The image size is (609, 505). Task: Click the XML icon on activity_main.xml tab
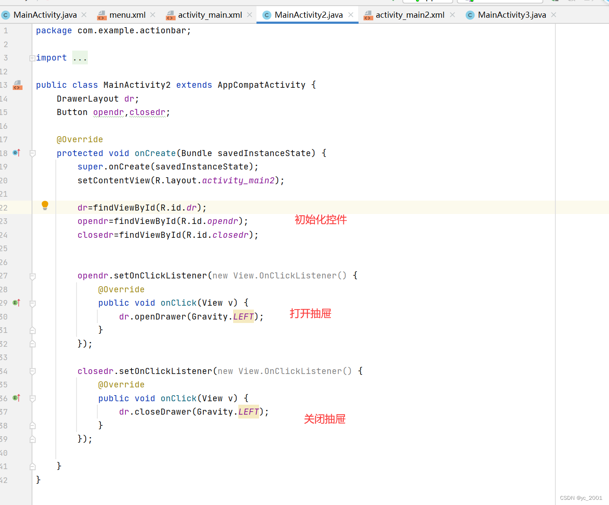point(170,14)
